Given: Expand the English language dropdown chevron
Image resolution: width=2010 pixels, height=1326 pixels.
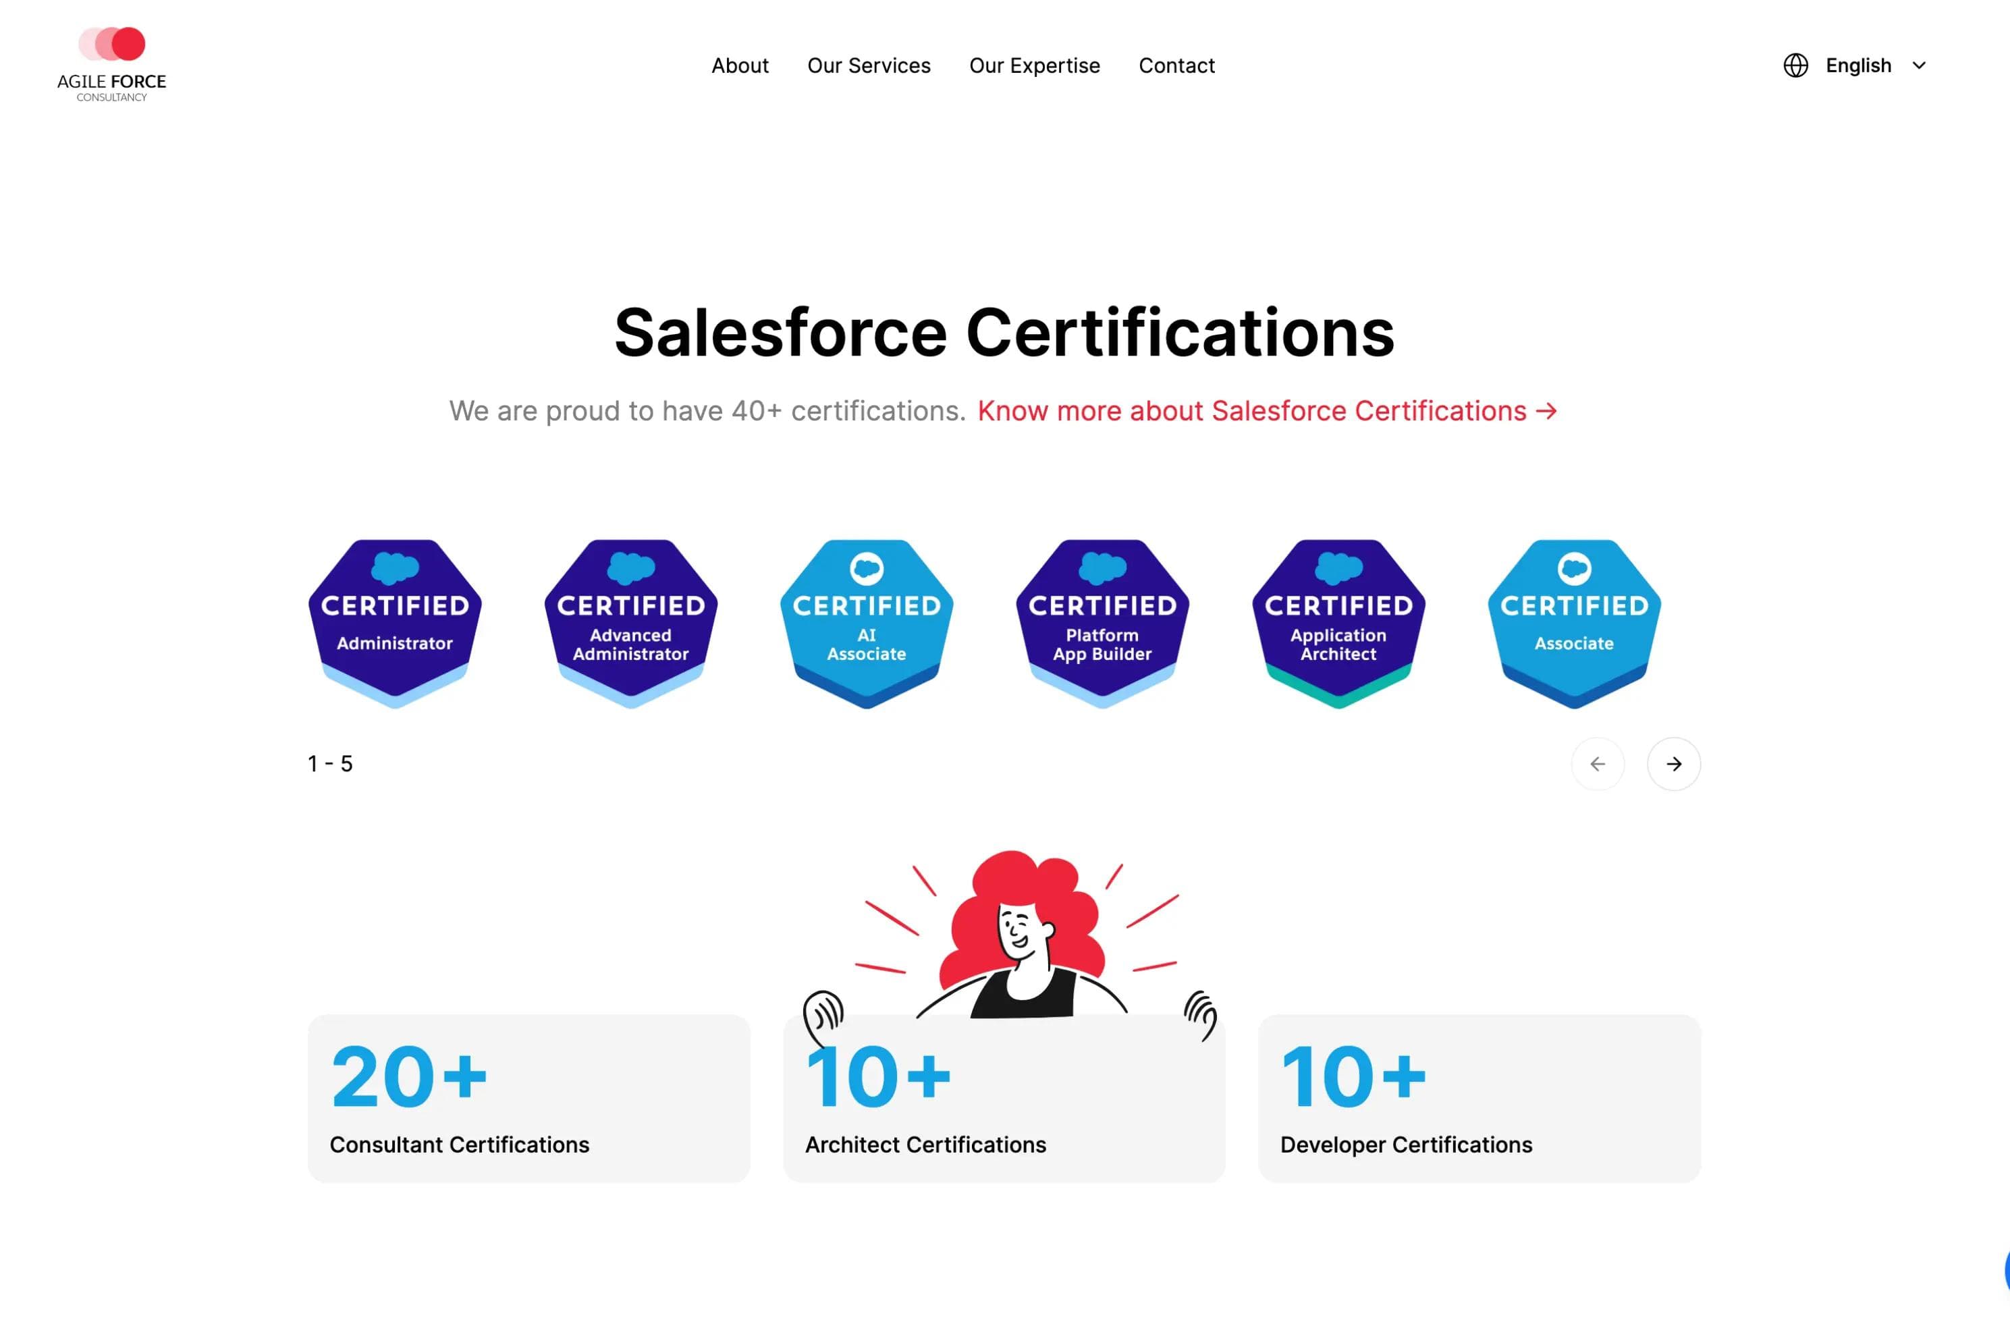Looking at the screenshot, I should (1919, 65).
